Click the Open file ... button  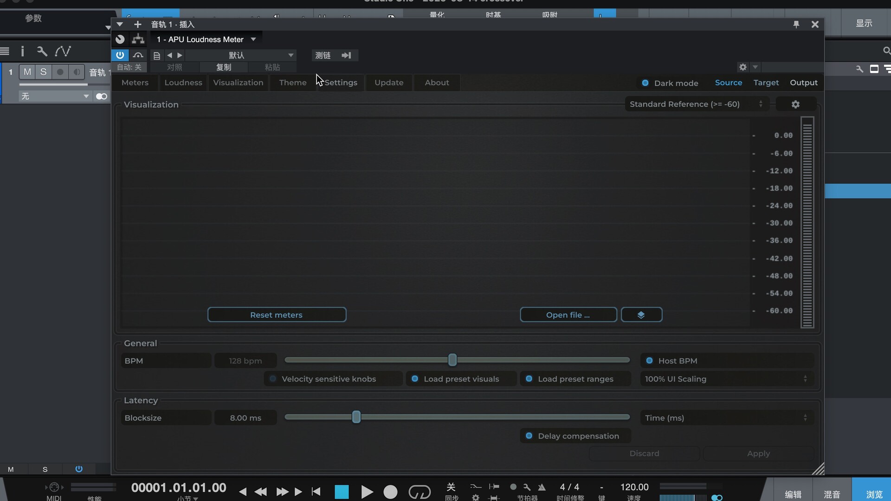(568, 315)
